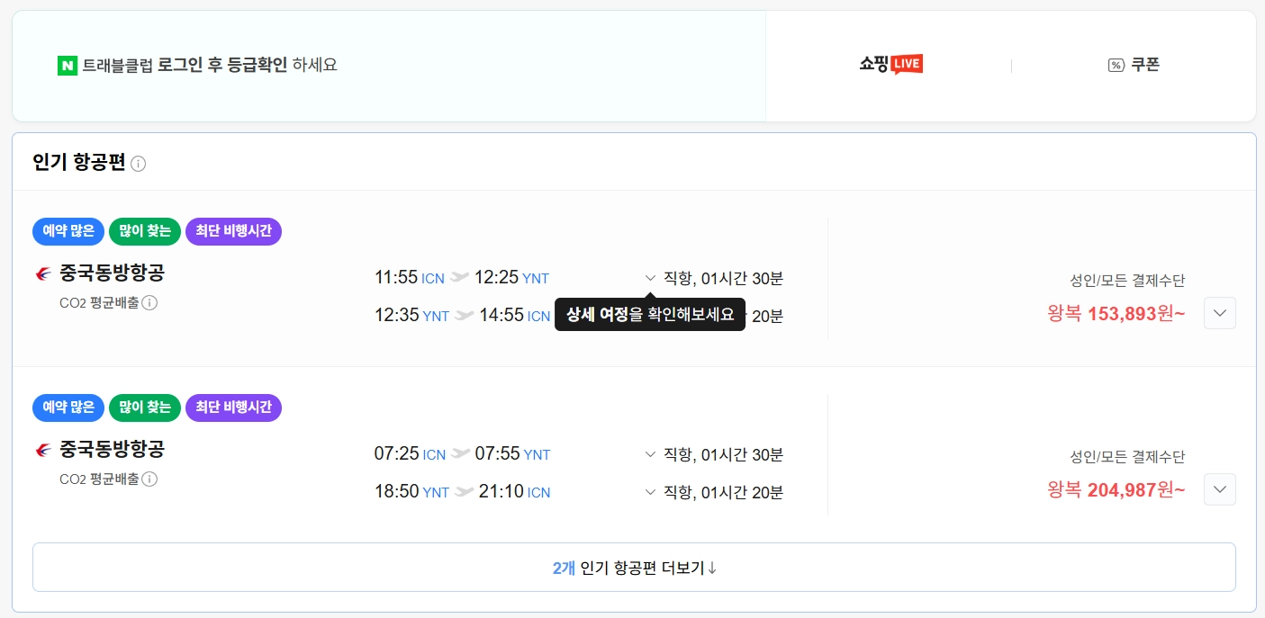Expand itinerary details for the 12:35 YNT return leg

648,316
